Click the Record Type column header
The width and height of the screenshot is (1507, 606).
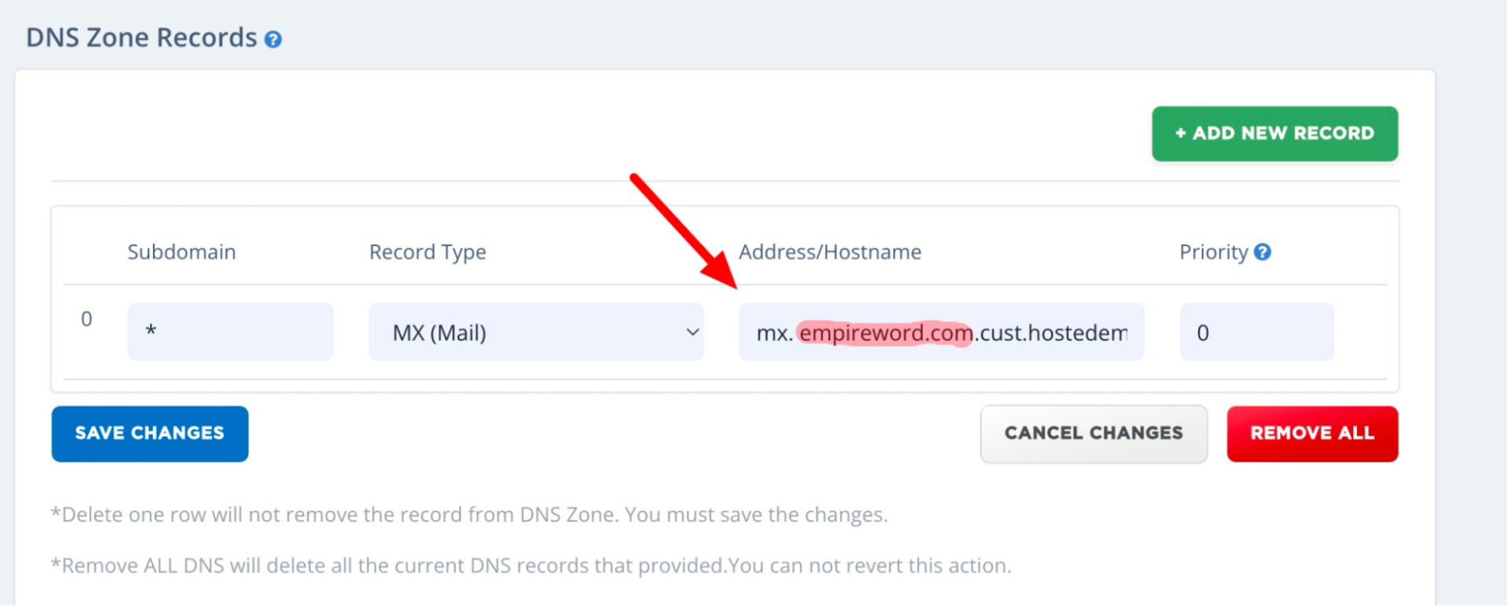(x=428, y=252)
